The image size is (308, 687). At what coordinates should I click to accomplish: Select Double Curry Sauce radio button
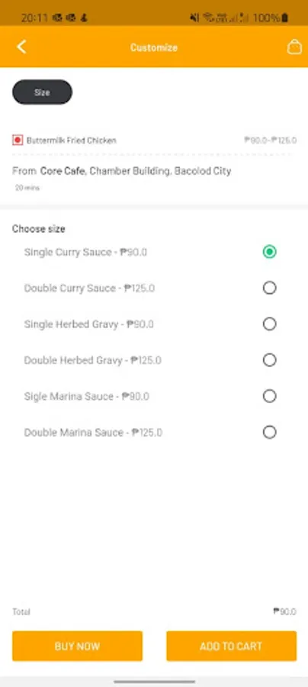(x=270, y=288)
